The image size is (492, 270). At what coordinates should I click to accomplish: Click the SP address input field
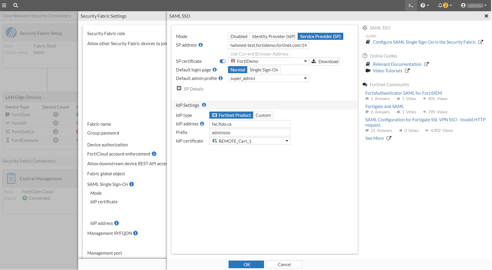click(x=268, y=45)
